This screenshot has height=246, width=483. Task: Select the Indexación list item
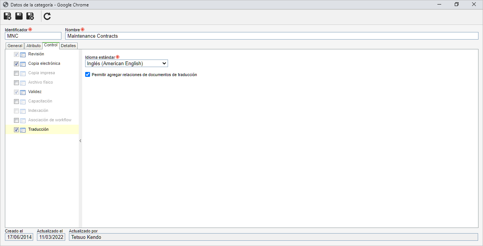click(42, 111)
